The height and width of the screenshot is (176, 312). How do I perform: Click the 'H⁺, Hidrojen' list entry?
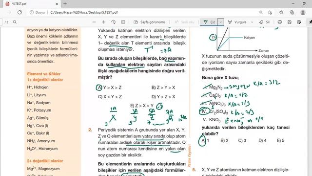(38, 87)
